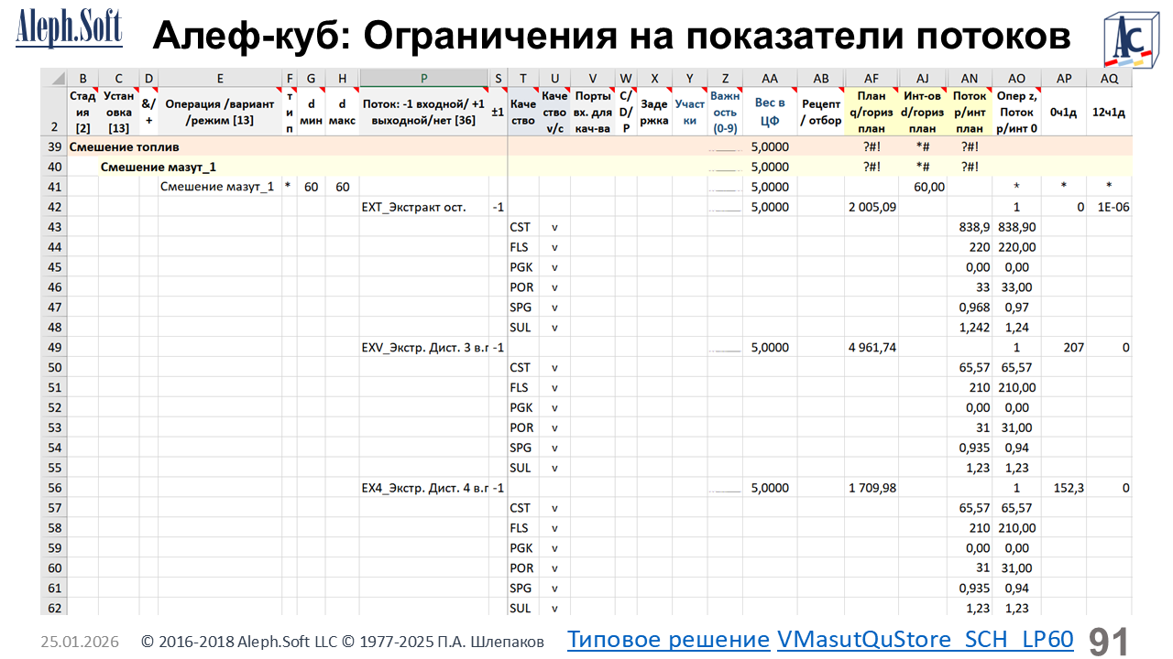The width and height of the screenshot is (1173, 659).
Task: Click the Вес в ЦФ column heading
Action: (x=770, y=111)
